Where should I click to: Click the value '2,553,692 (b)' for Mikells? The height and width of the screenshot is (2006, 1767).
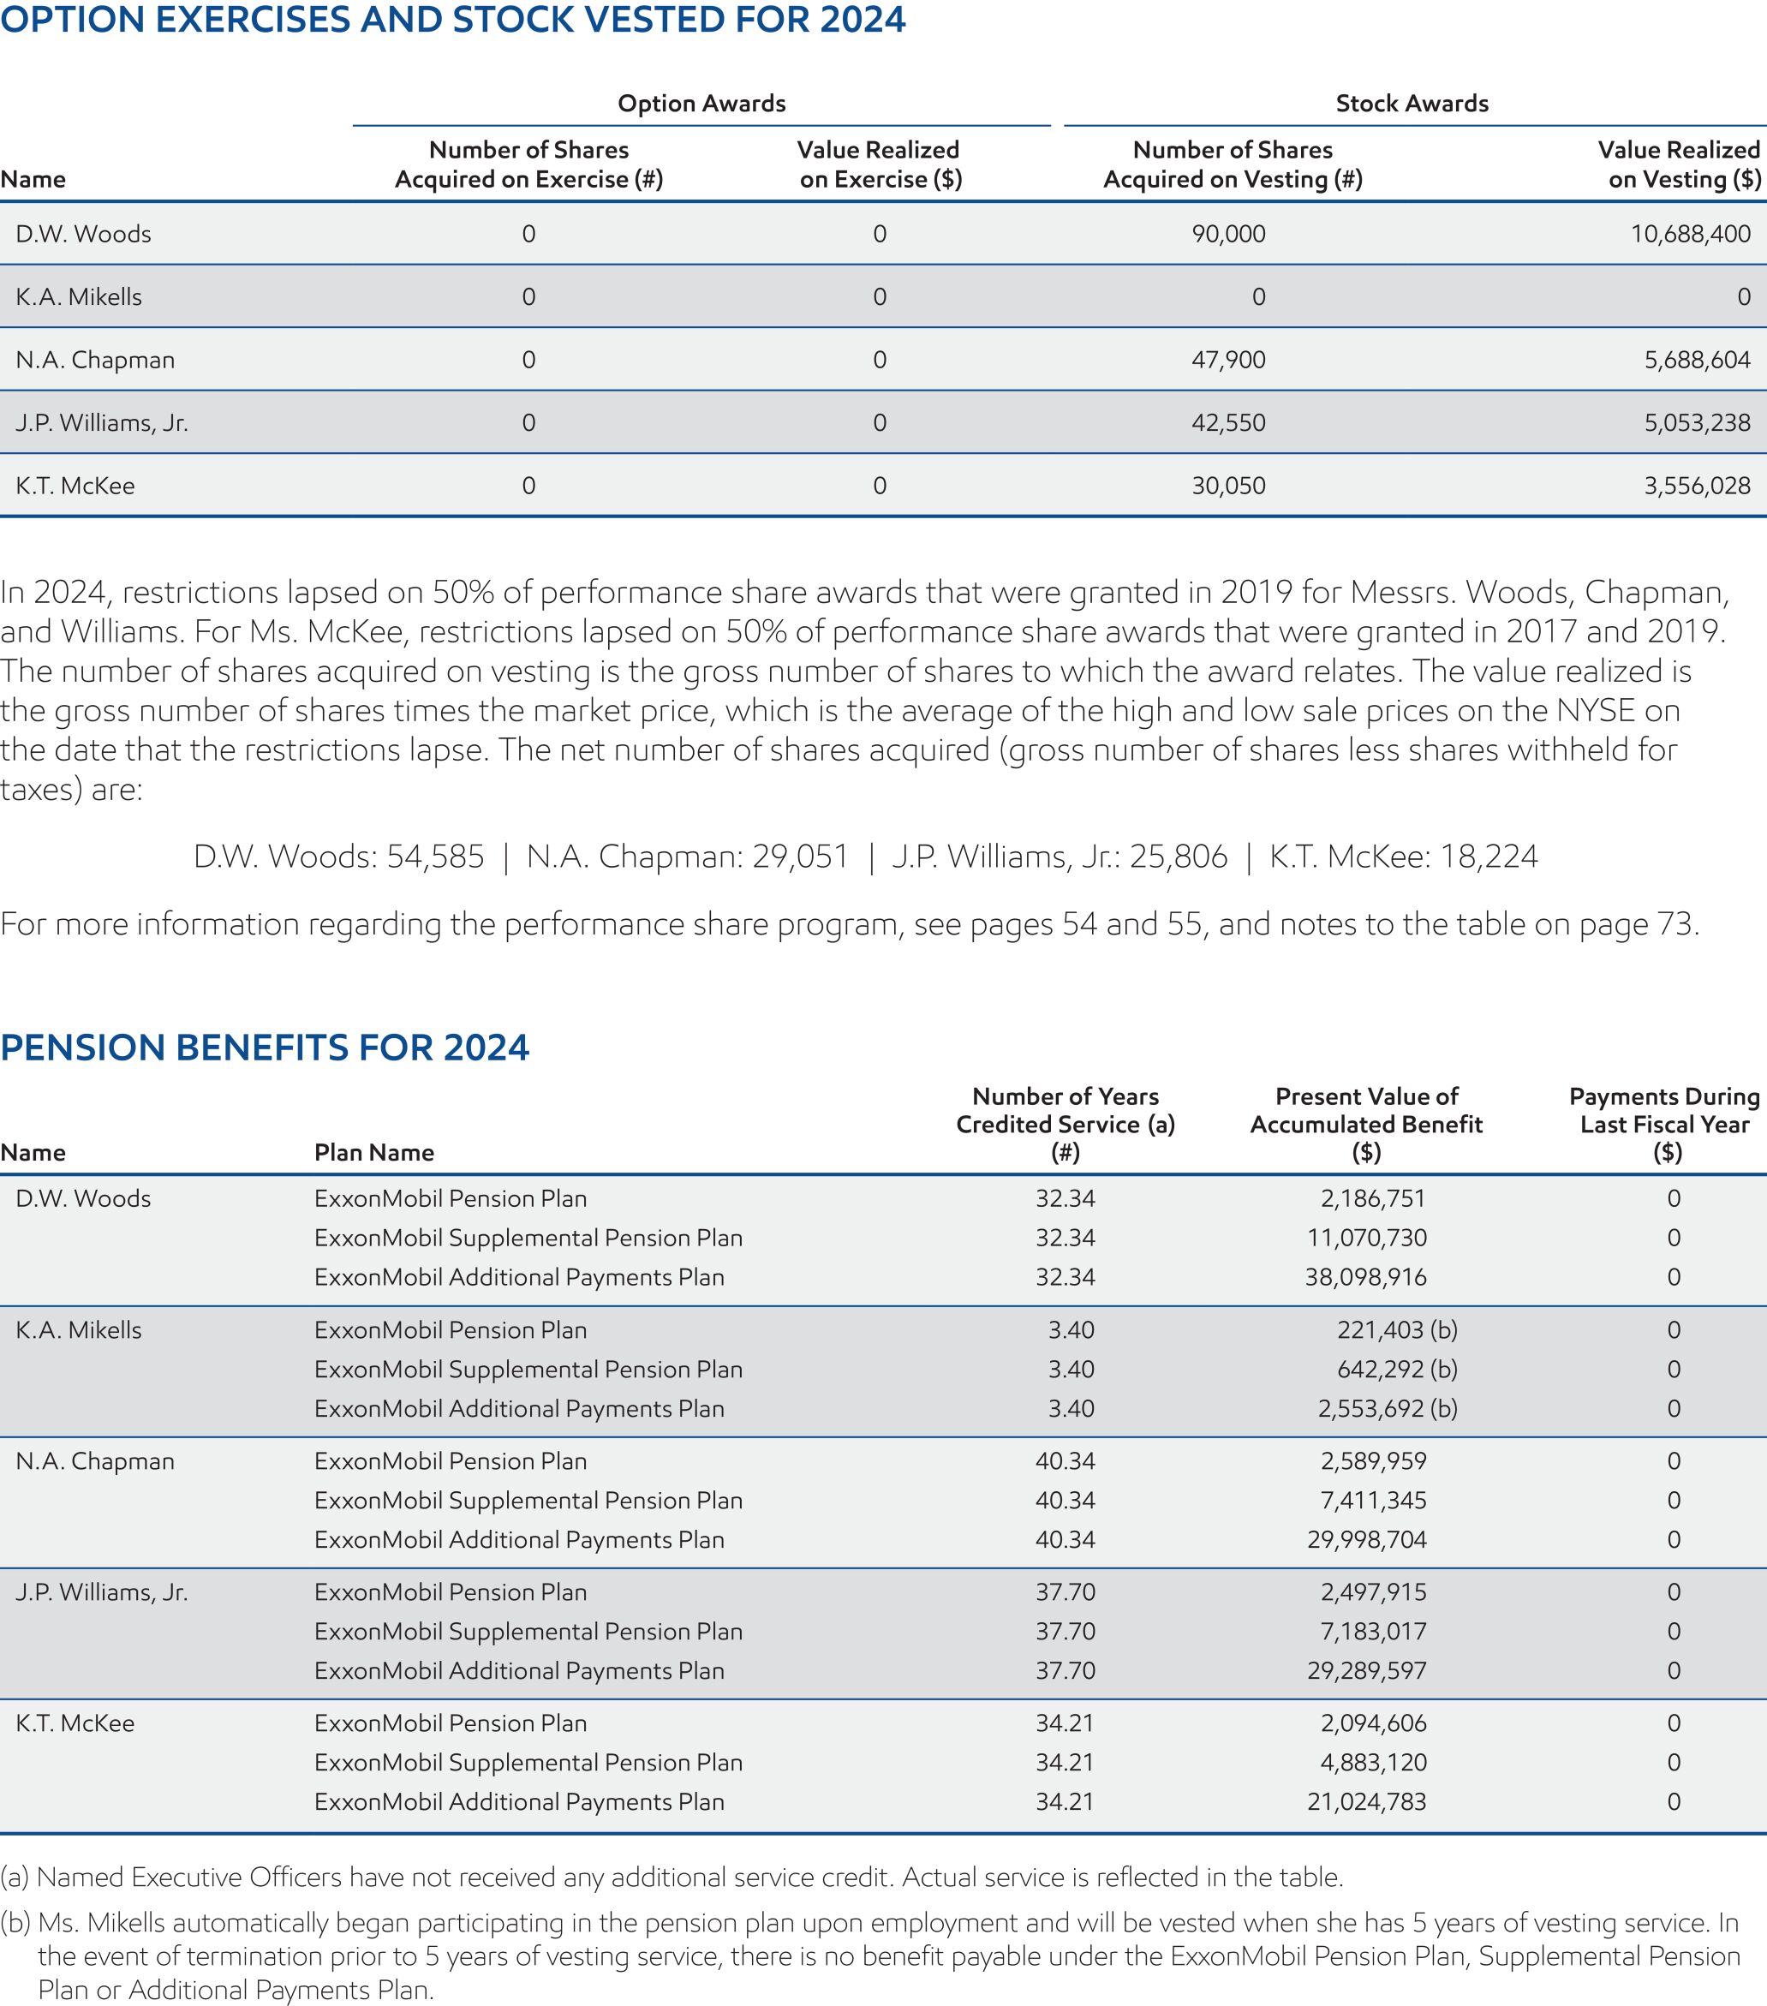point(1388,1408)
